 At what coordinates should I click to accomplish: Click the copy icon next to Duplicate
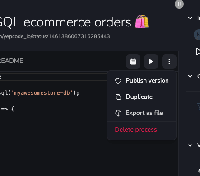(118, 97)
